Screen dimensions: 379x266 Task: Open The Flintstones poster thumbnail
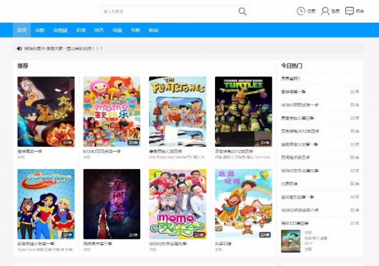coord(178,111)
